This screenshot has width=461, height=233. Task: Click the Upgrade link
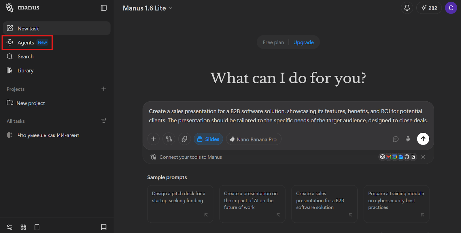tap(303, 42)
